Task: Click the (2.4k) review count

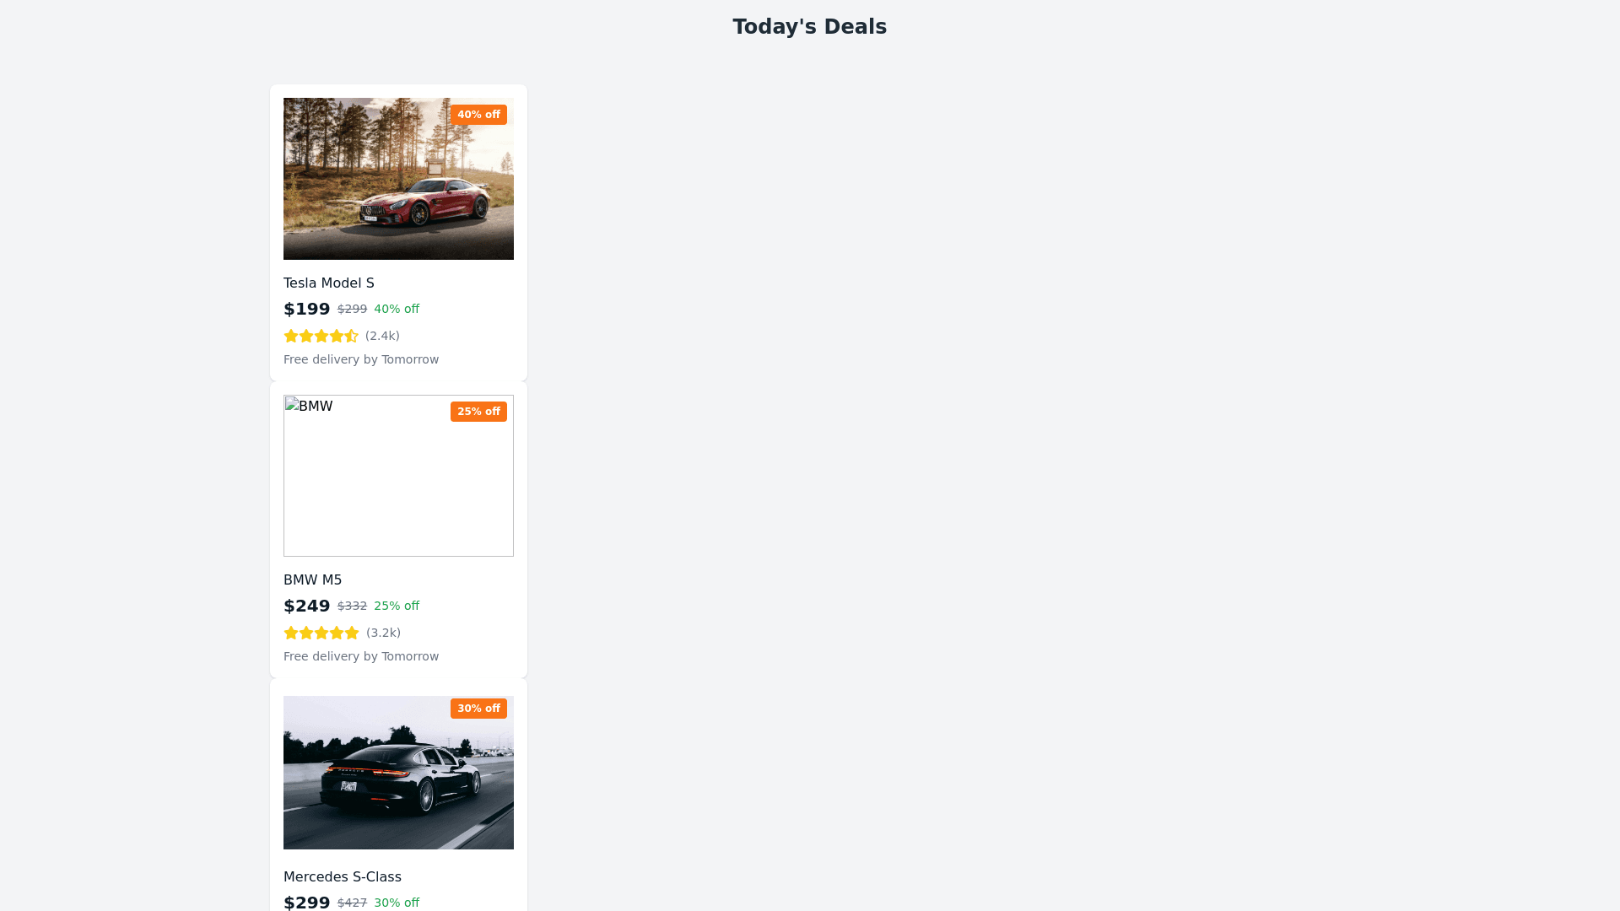Action: click(x=382, y=336)
